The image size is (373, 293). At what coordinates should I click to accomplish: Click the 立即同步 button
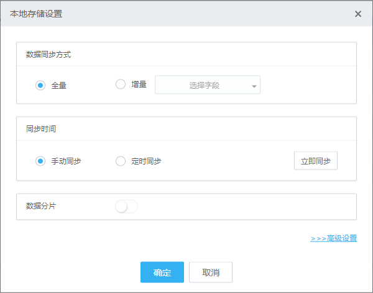pyautogui.click(x=316, y=161)
